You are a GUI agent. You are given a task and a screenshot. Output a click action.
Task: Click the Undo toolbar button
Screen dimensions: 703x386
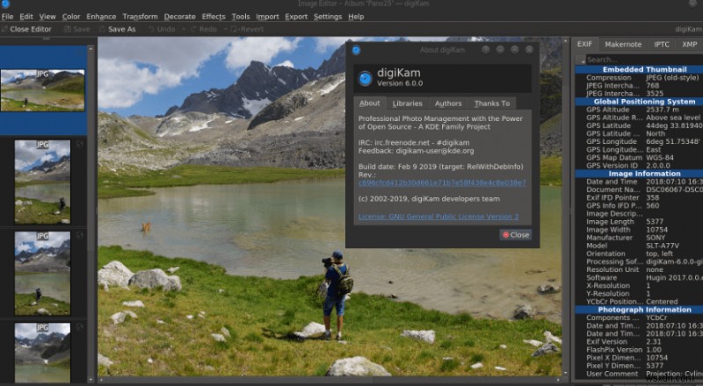click(x=162, y=29)
